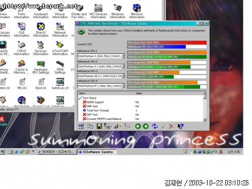The height and width of the screenshot is (189, 252).
Task: Open Reference CPU 4 dropdown (Pentium M 1.4GHz)
Action: tap(123, 86)
